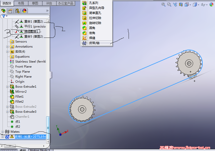Screen dimensions: 215x151
Task: Click the Stainless Steel material icon
Action: [x=12, y=62]
